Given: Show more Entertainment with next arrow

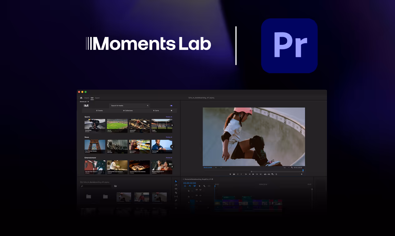Looking at the screenshot, I should [x=172, y=167].
